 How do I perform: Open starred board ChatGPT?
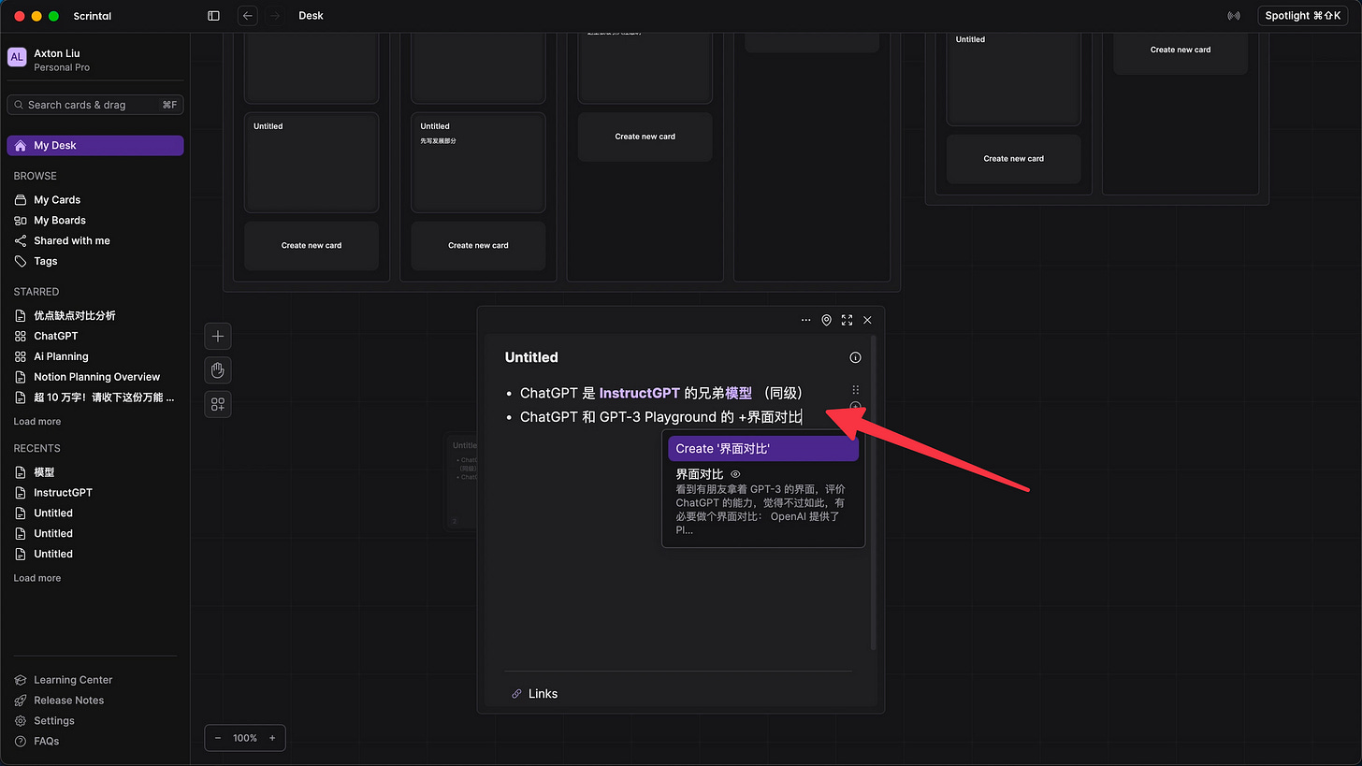coord(56,337)
